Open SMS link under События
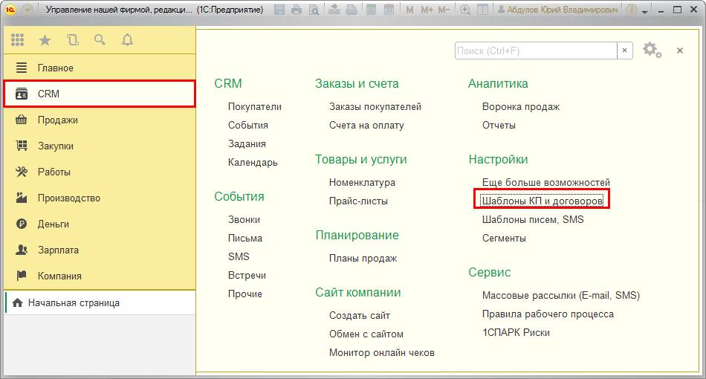 click(x=239, y=256)
